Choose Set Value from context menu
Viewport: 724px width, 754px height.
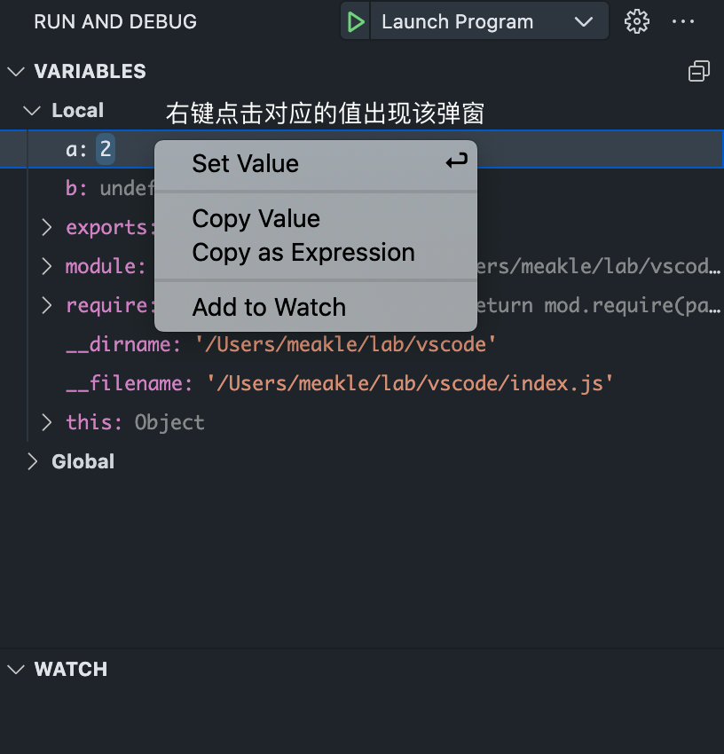coord(246,163)
